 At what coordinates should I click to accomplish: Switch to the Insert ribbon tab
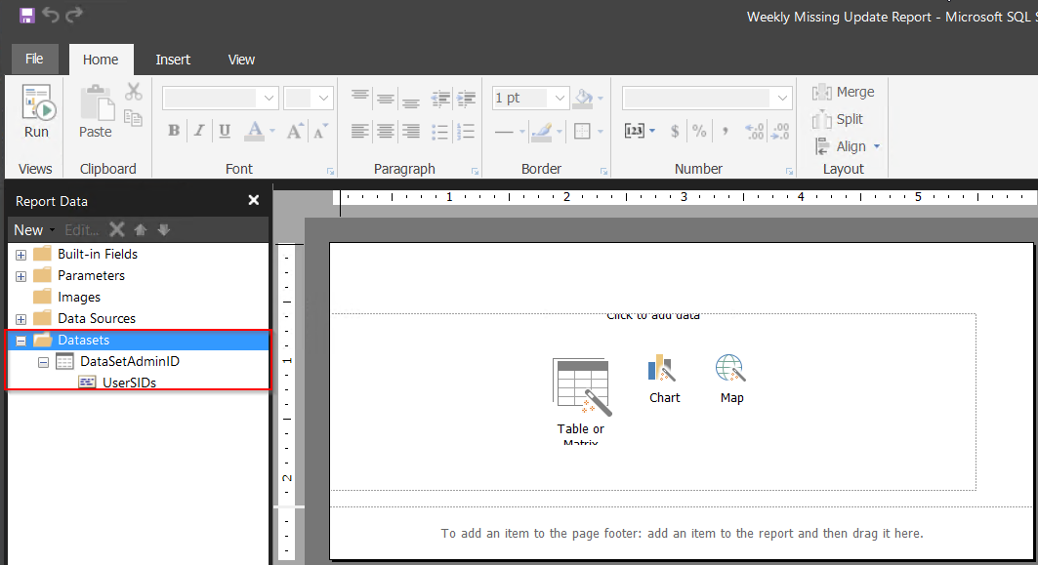173,60
